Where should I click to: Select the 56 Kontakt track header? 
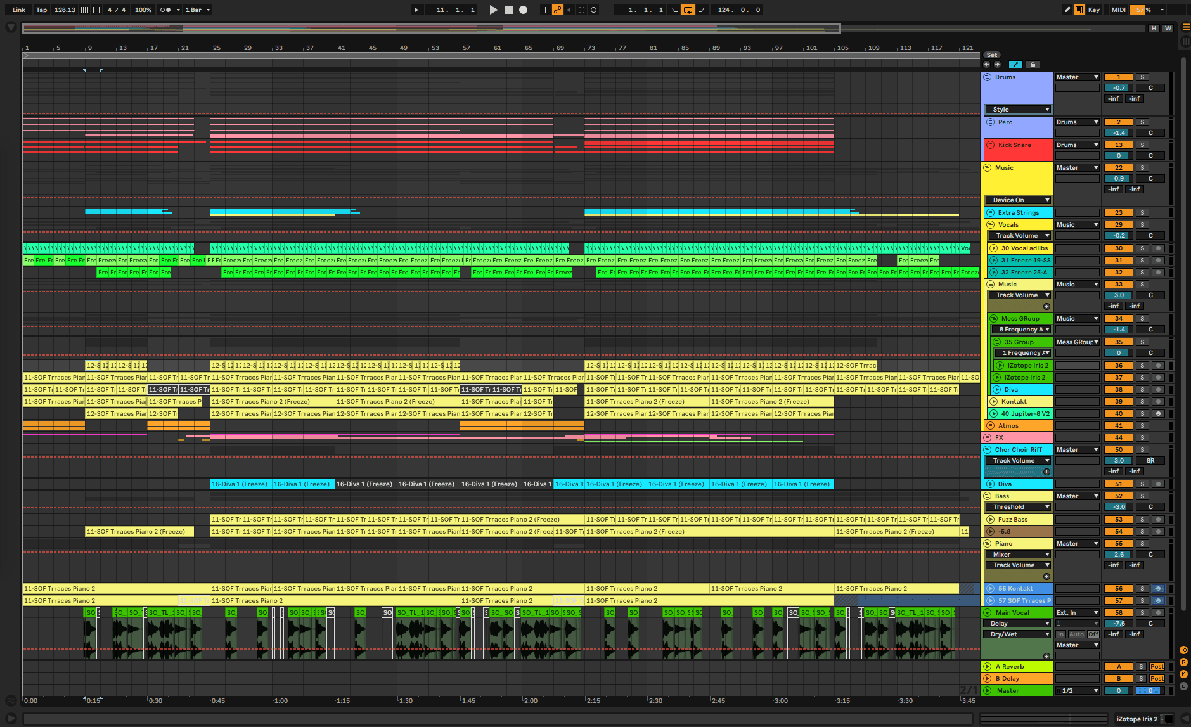click(x=1019, y=589)
